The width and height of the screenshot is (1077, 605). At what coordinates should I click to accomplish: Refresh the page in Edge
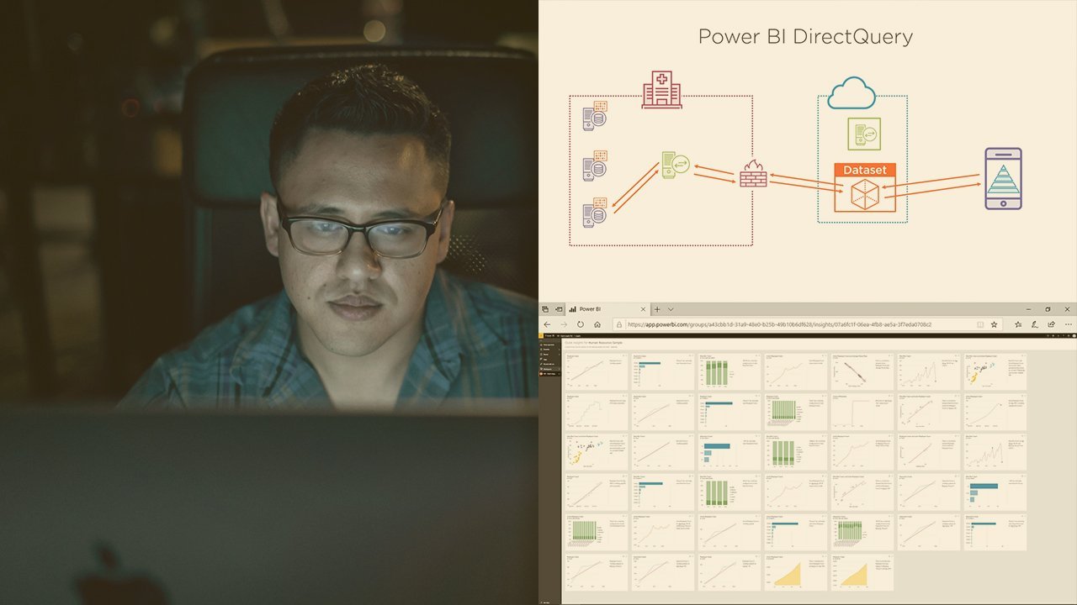[581, 324]
